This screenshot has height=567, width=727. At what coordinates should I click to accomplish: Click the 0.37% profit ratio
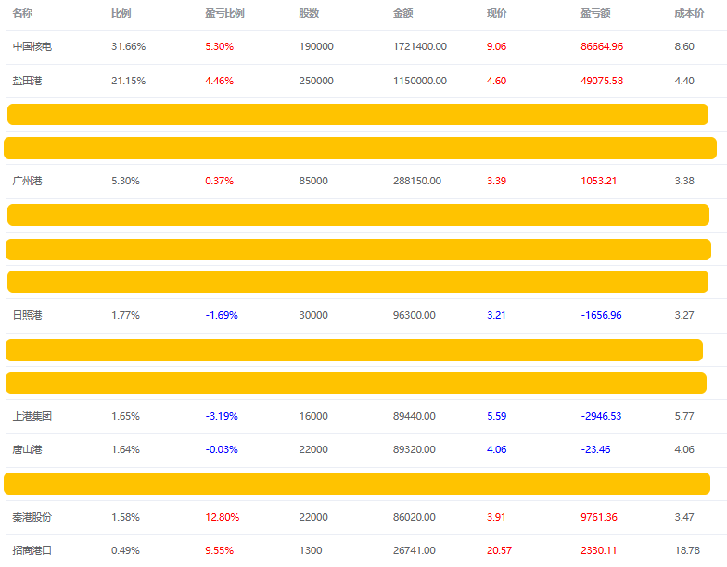[219, 182]
